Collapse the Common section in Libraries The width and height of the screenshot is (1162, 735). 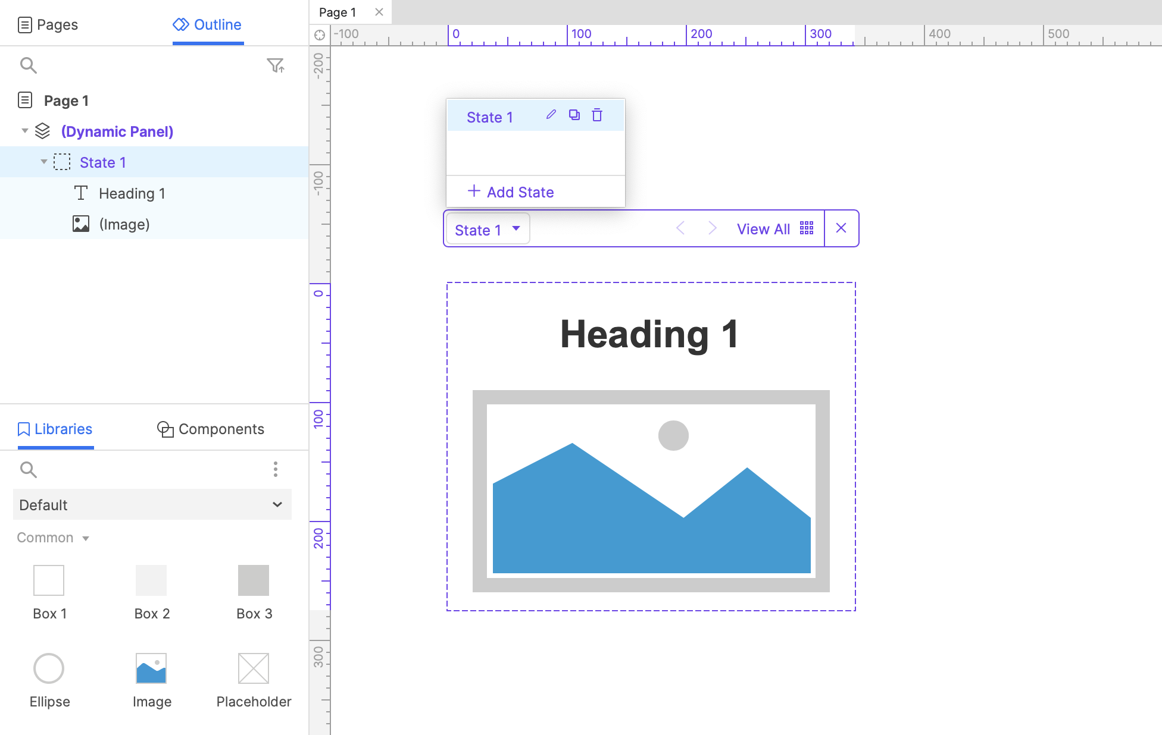click(86, 538)
